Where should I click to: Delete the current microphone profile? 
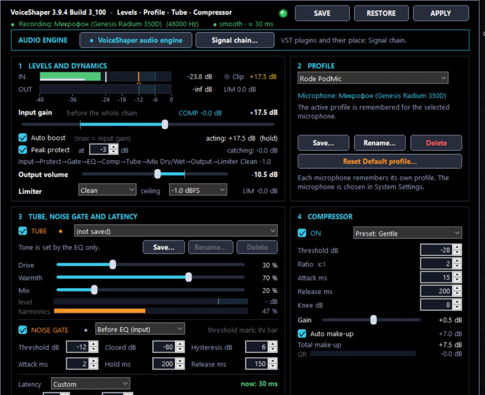[436, 143]
